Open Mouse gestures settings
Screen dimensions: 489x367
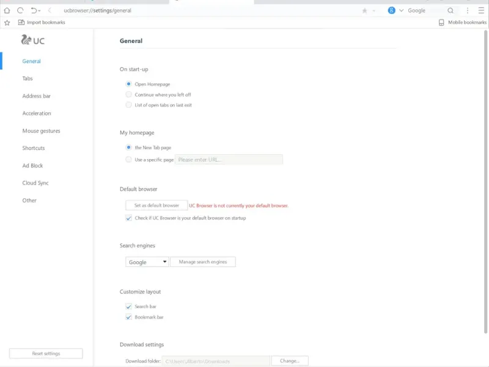[41, 131]
